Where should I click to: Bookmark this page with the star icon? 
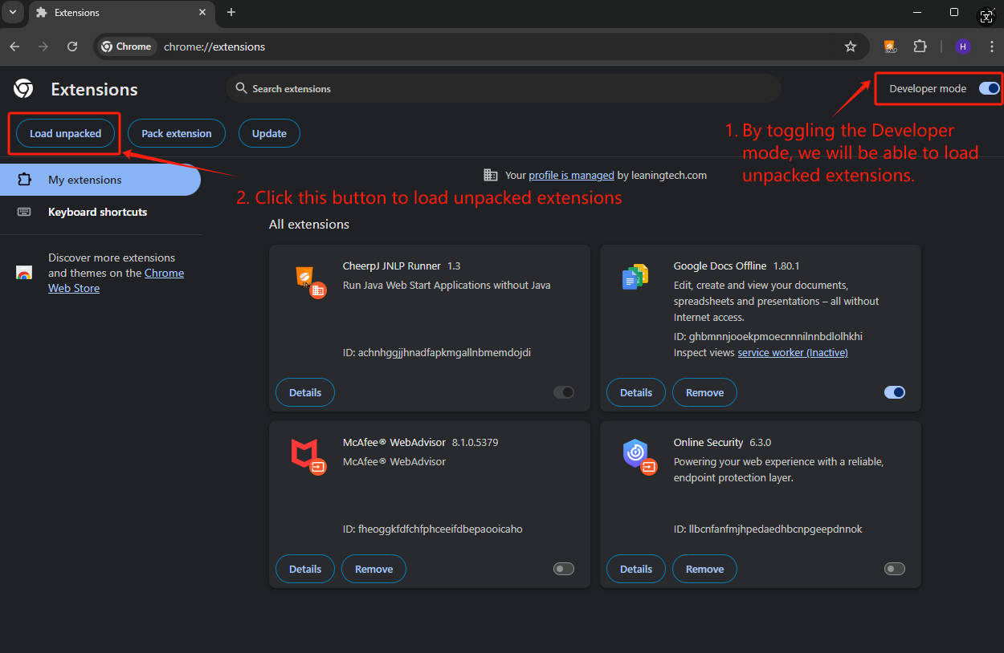click(x=851, y=47)
